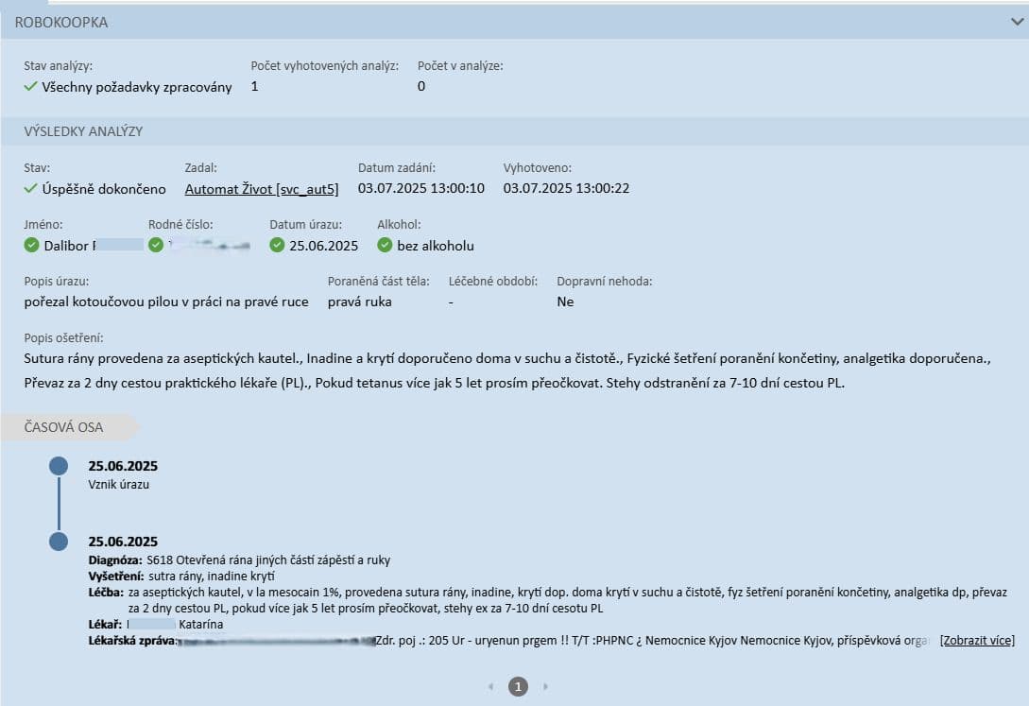Click the green check next to 'bez alkoholu'
1029x706 pixels.
coord(385,246)
